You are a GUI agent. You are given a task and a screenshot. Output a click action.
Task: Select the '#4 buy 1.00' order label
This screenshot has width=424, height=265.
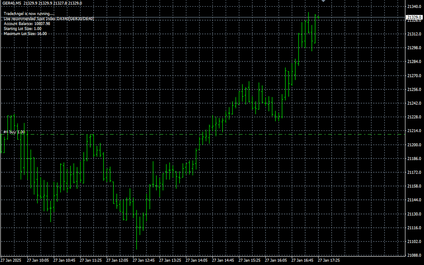(14, 132)
